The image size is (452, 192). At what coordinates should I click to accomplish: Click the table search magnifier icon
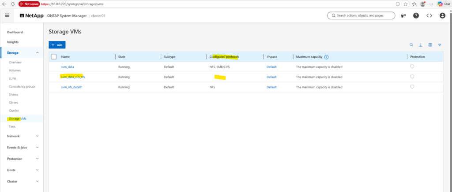[x=411, y=45]
